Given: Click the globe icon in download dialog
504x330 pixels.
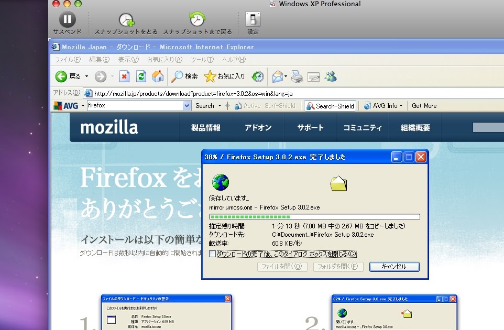Looking at the screenshot, I should click(x=221, y=182).
